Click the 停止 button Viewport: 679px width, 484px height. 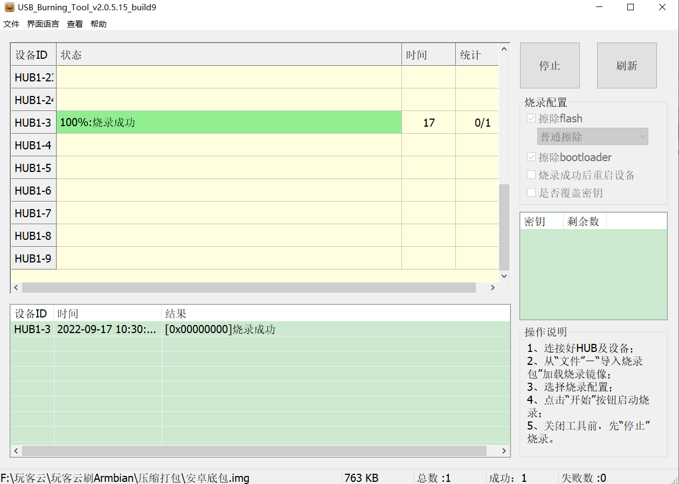click(550, 66)
